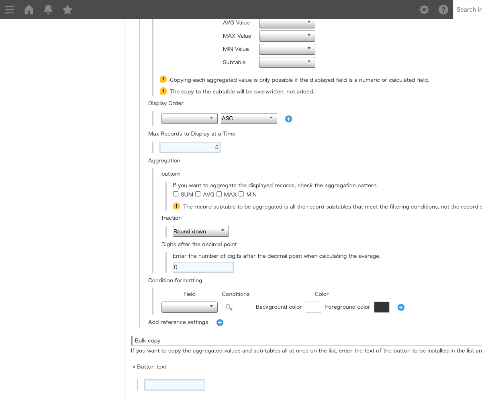The width and height of the screenshot is (482, 401).
Task: Open the notifications bell
Action: coord(48,10)
